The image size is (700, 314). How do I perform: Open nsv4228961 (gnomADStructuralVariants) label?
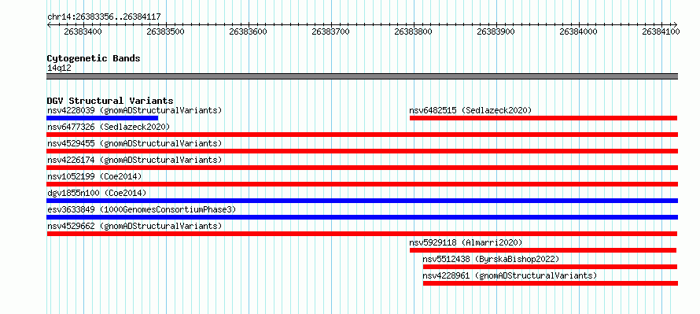pyautogui.click(x=510, y=275)
